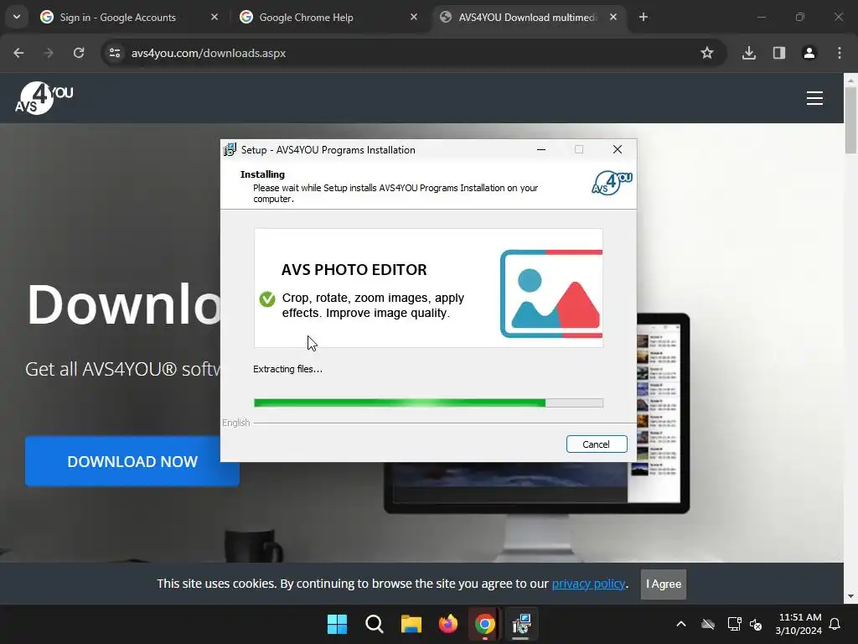Click the green checkmark beside Crop, rotate text
The image size is (858, 644).
click(x=267, y=299)
